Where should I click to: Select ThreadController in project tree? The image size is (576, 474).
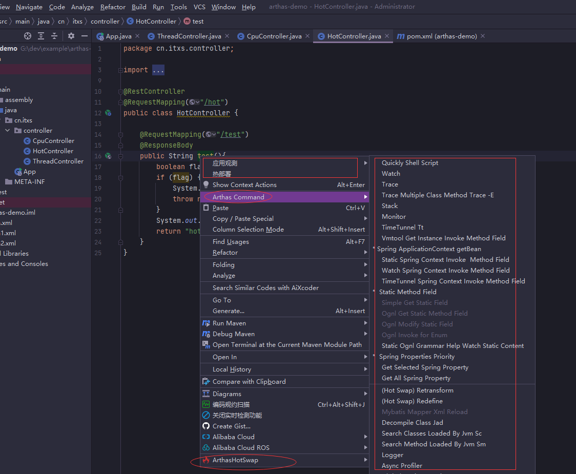pyautogui.click(x=58, y=161)
